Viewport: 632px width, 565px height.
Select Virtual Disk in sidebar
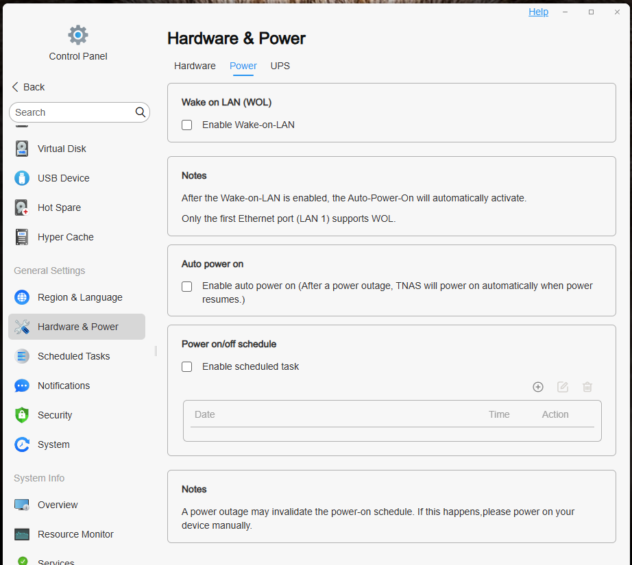click(x=77, y=149)
